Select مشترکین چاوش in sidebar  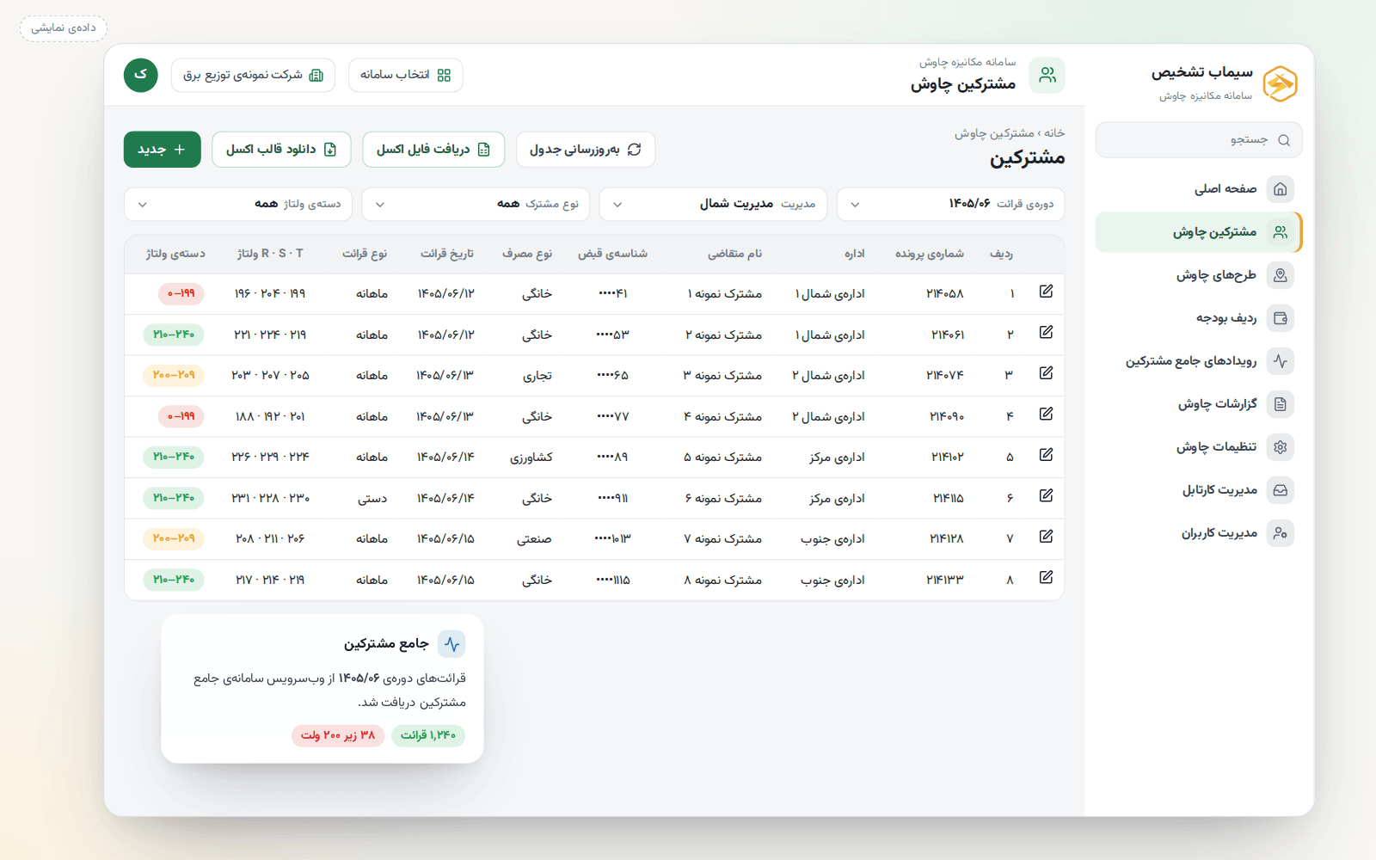[x=1198, y=232]
